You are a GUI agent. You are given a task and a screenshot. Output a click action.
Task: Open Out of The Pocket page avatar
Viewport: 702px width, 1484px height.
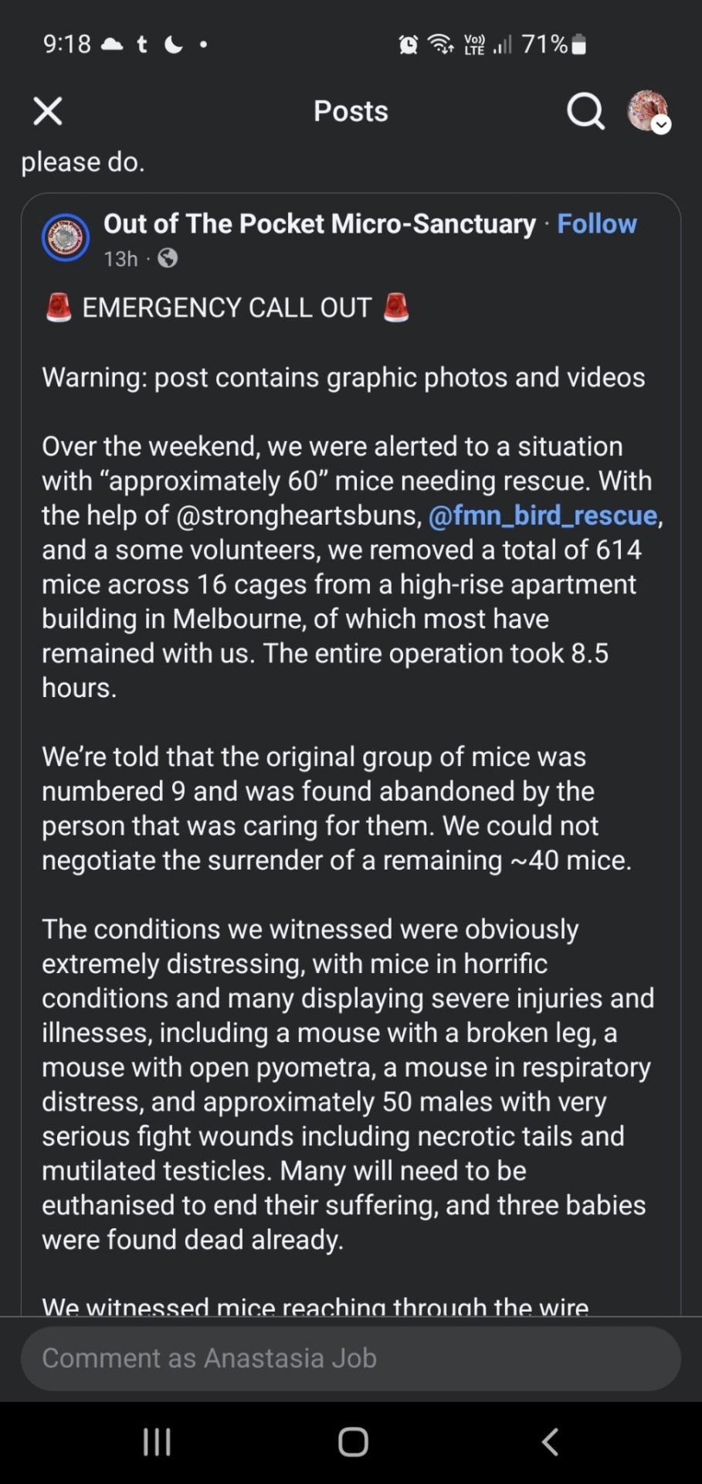[x=66, y=237]
